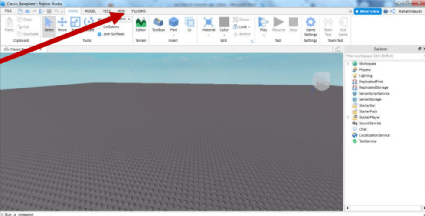Screen dimensions: 425x216
Task: Click Cut in the Clipboard group
Action: [x=23, y=27]
